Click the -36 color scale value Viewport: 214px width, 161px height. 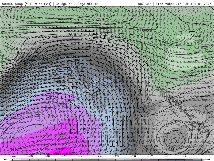coord(47,156)
